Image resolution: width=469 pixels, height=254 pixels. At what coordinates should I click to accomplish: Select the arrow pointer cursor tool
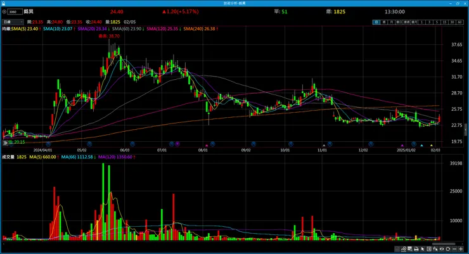coord(423,249)
